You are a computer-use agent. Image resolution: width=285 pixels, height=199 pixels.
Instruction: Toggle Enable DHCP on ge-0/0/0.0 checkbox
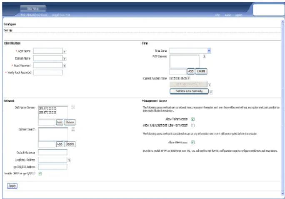click(40, 174)
